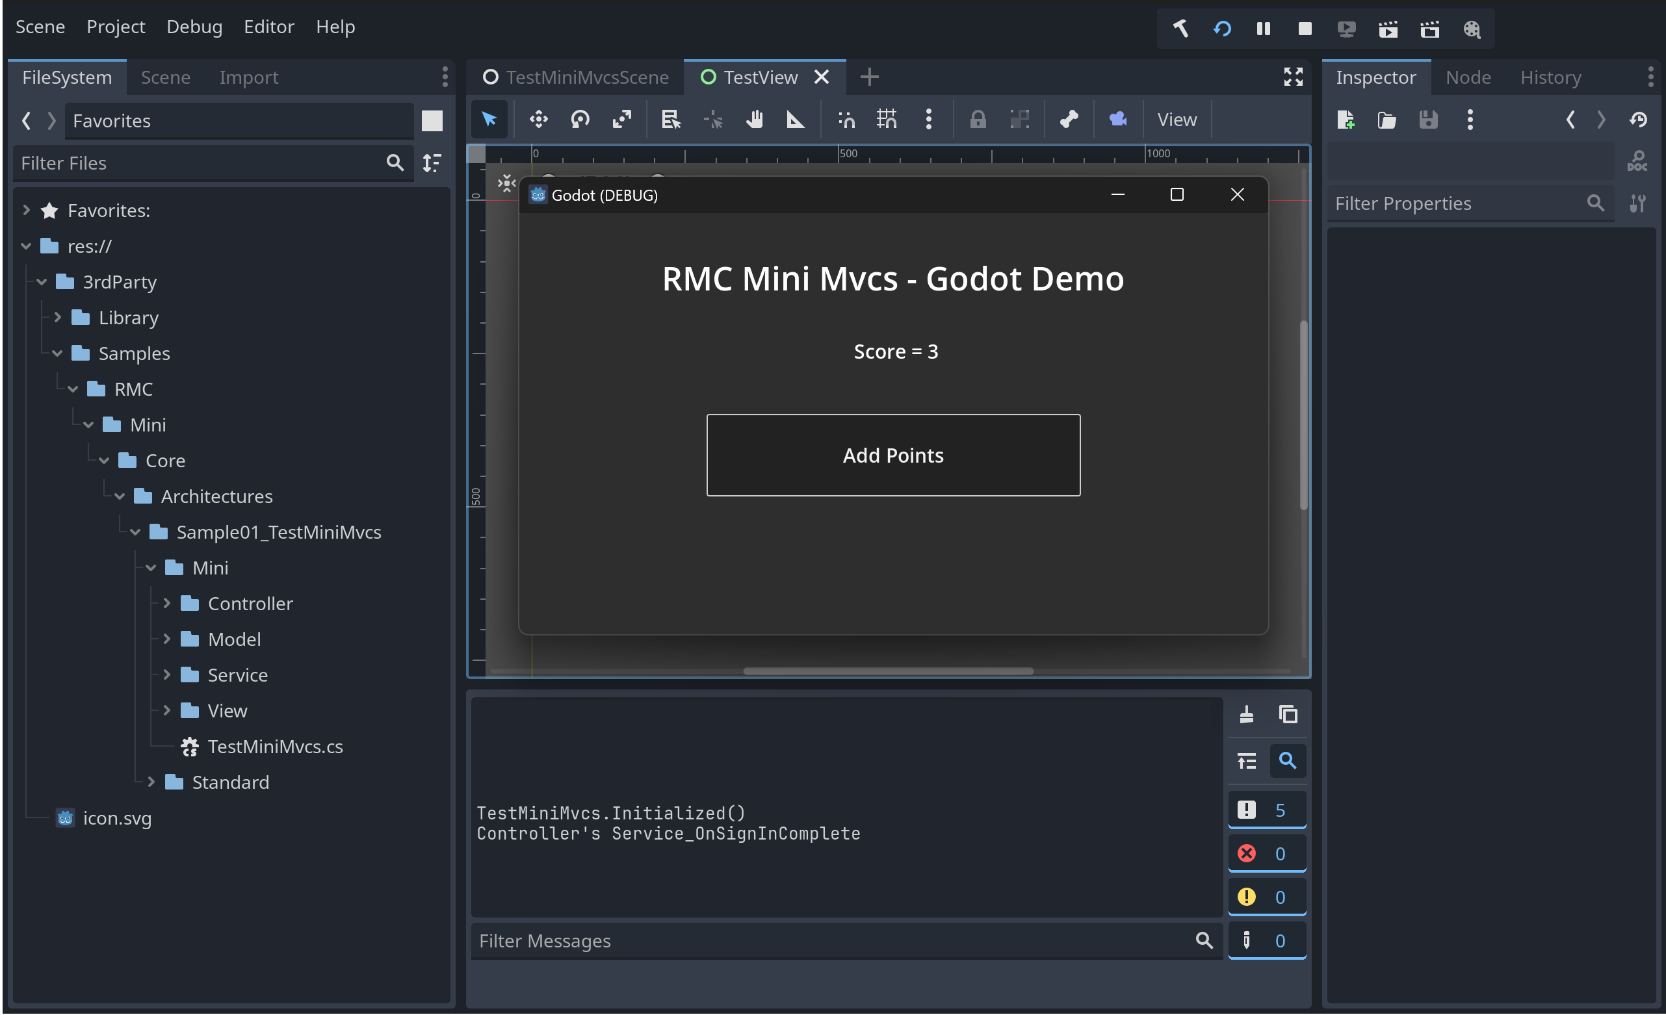Click the list-selectable-nodes tool icon

(x=671, y=120)
